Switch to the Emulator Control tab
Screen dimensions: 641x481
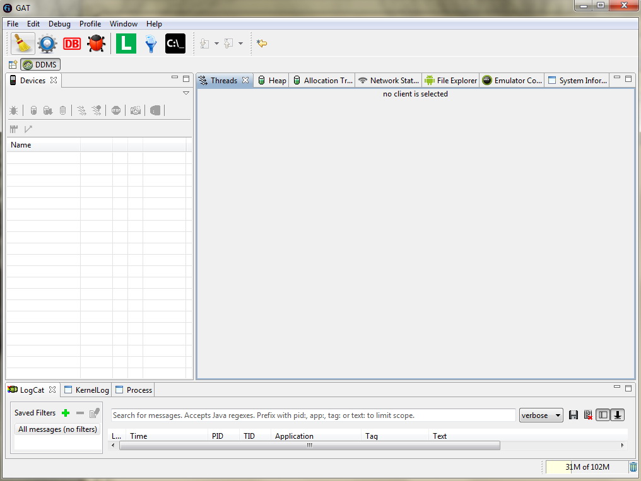(x=512, y=81)
